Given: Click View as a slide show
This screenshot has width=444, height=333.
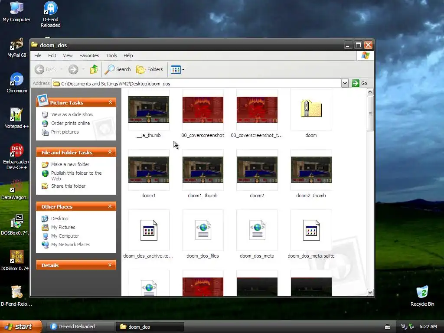Looking at the screenshot, I should 72,114.
